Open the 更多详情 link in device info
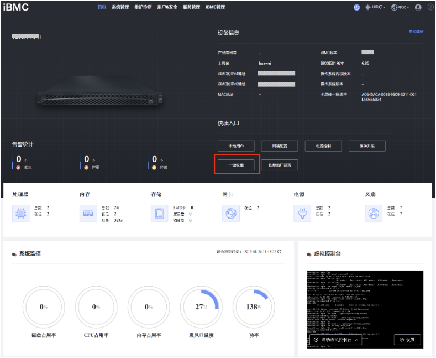This screenshot has height=358, width=436. point(416,32)
